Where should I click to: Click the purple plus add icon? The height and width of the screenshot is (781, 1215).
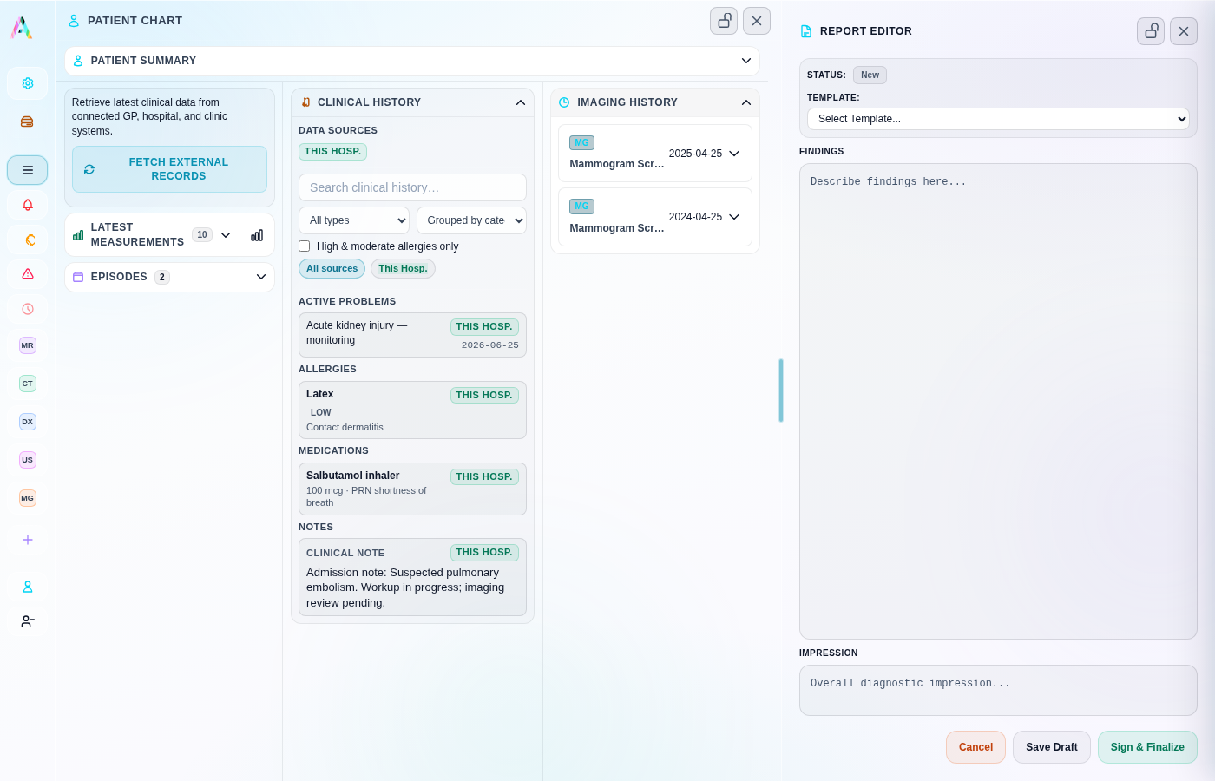[28, 540]
